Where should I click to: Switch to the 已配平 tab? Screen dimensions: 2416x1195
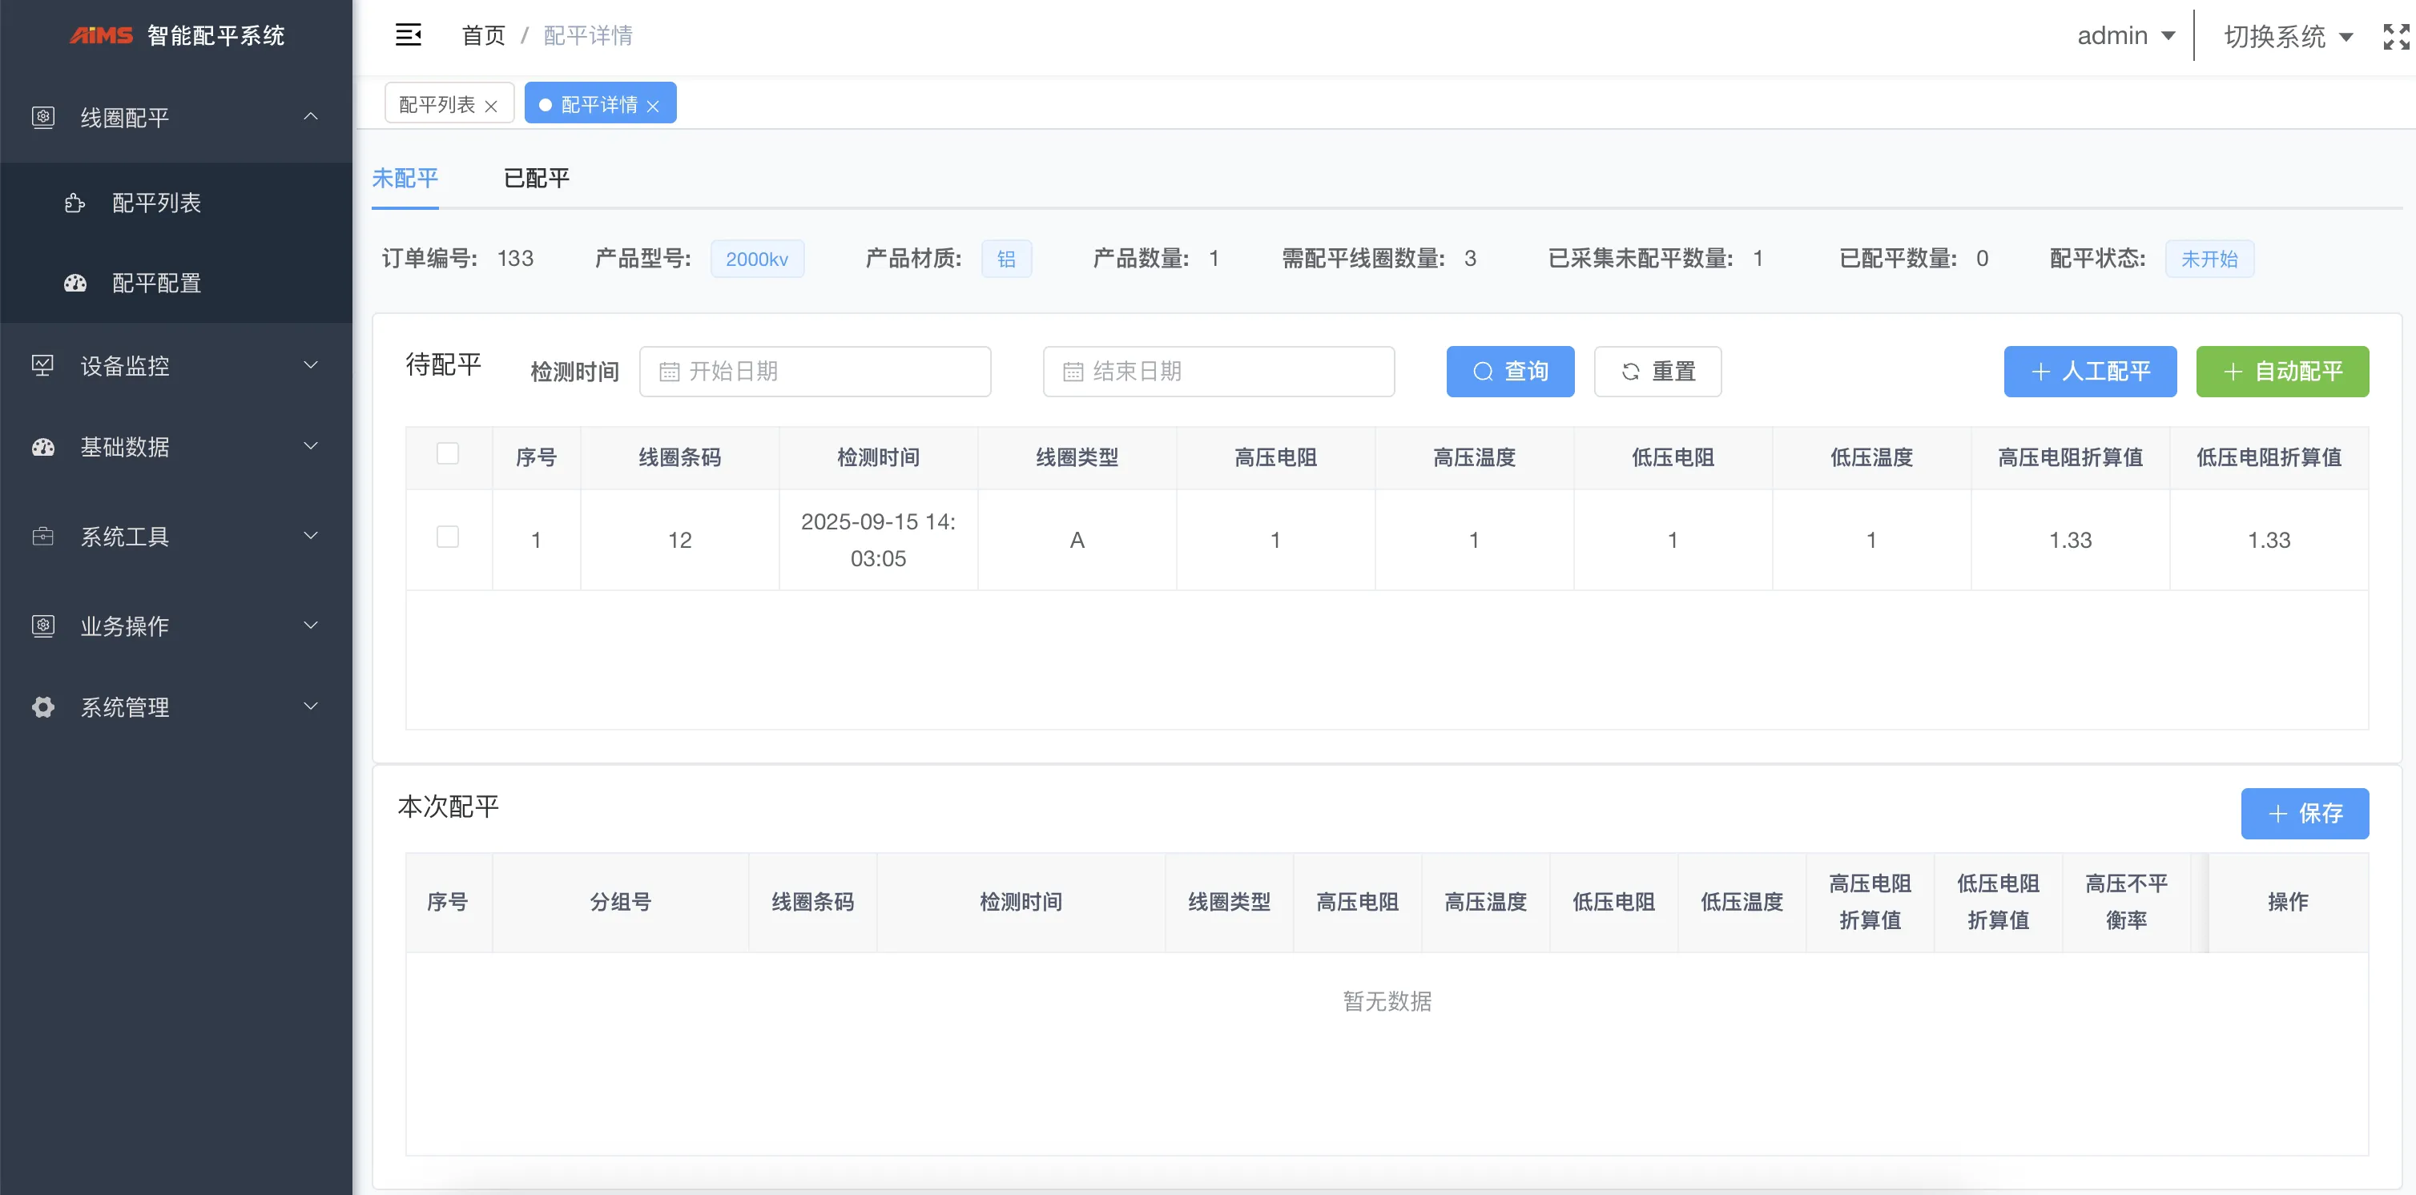537,179
